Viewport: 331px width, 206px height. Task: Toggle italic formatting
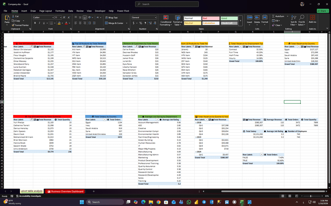(x=39, y=23)
